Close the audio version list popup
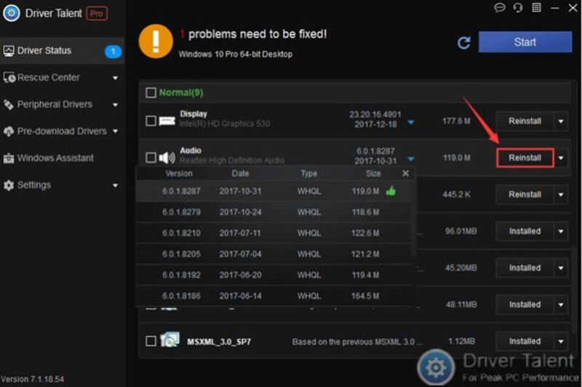 [406, 174]
